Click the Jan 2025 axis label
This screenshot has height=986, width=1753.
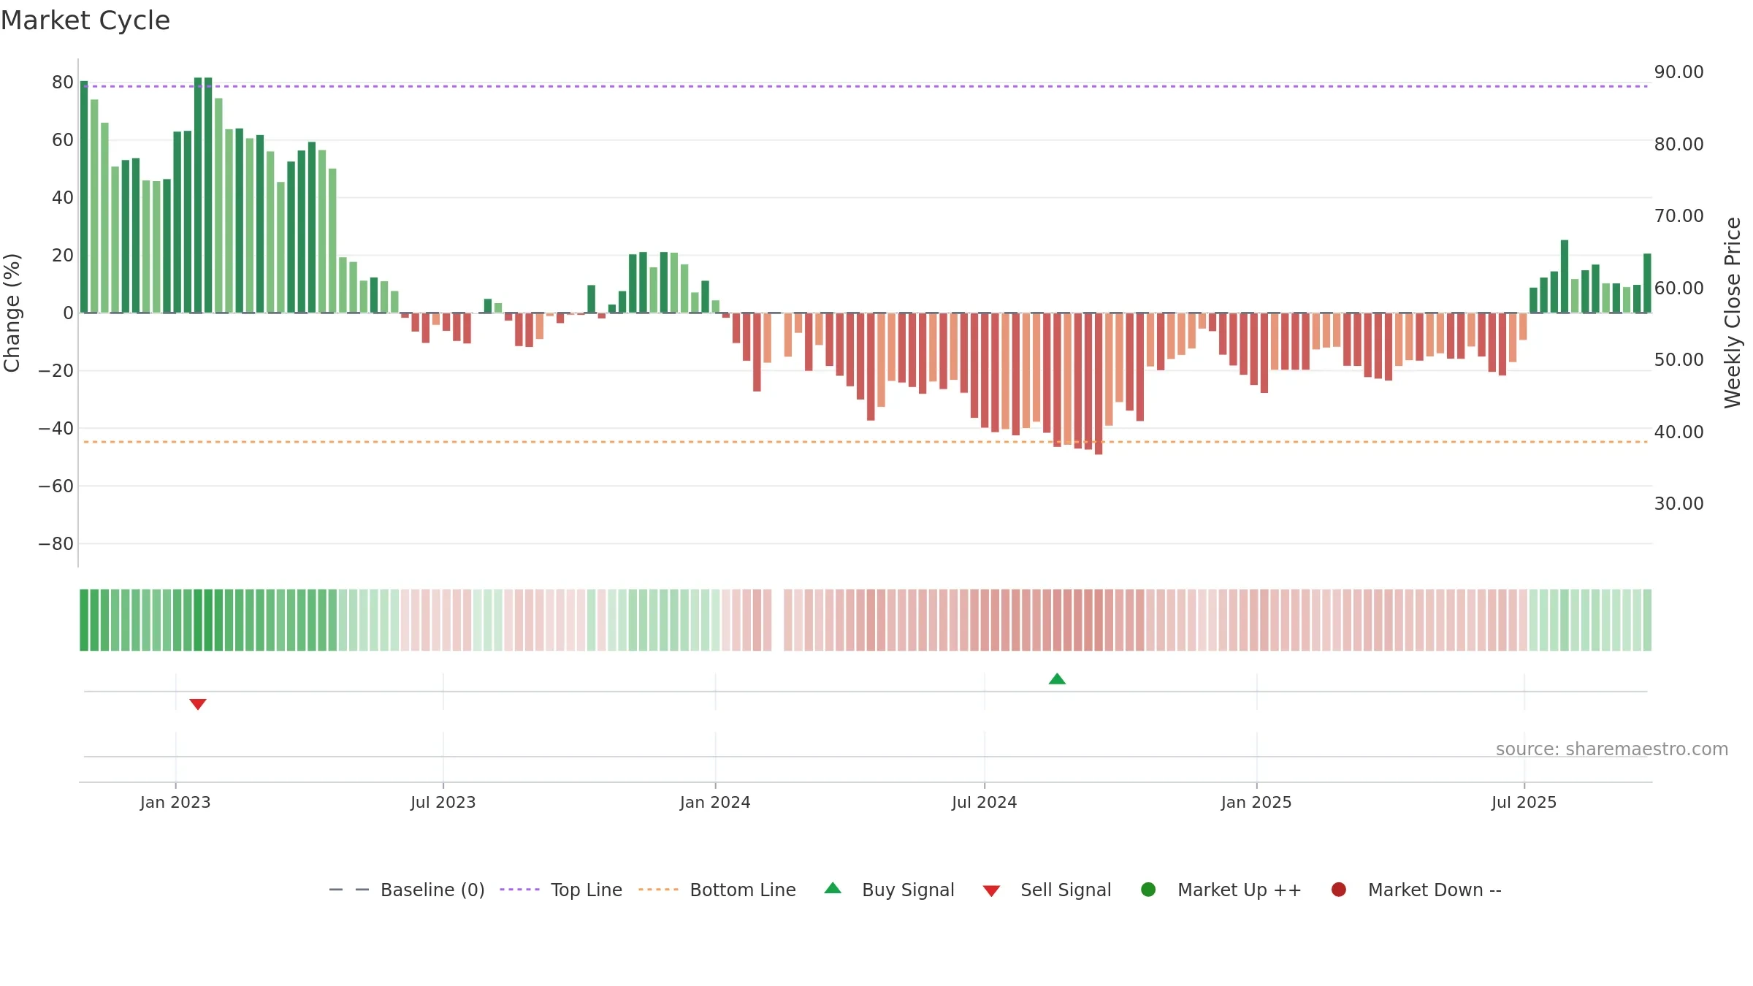(1256, 803)
